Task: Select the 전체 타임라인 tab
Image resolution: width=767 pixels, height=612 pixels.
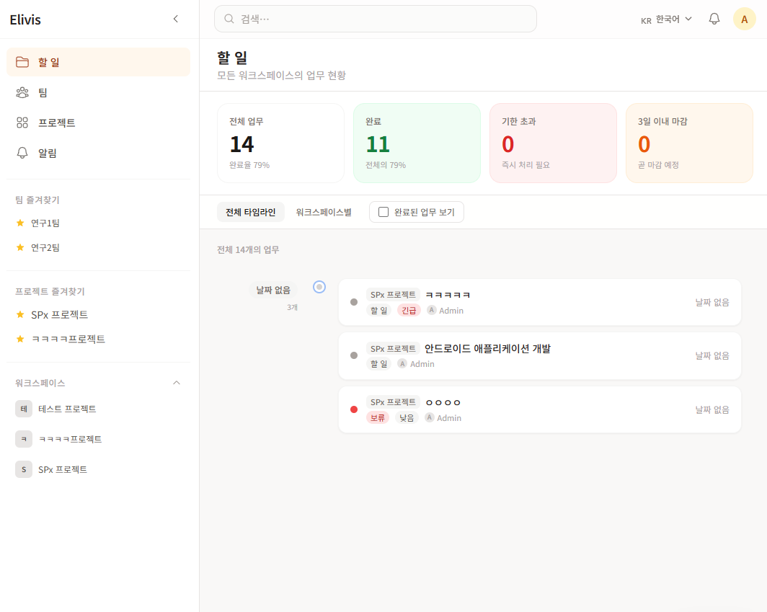Action: pos(250,212)
